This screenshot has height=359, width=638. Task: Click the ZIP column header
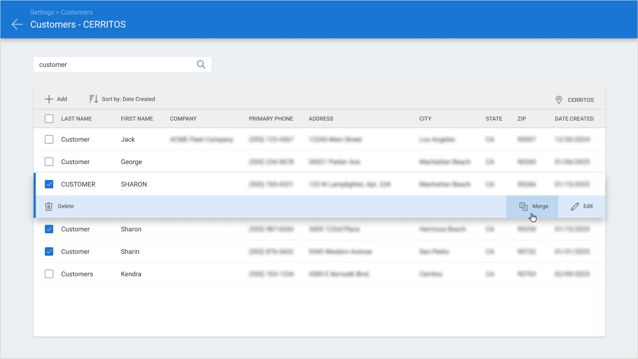coord(522,119)
